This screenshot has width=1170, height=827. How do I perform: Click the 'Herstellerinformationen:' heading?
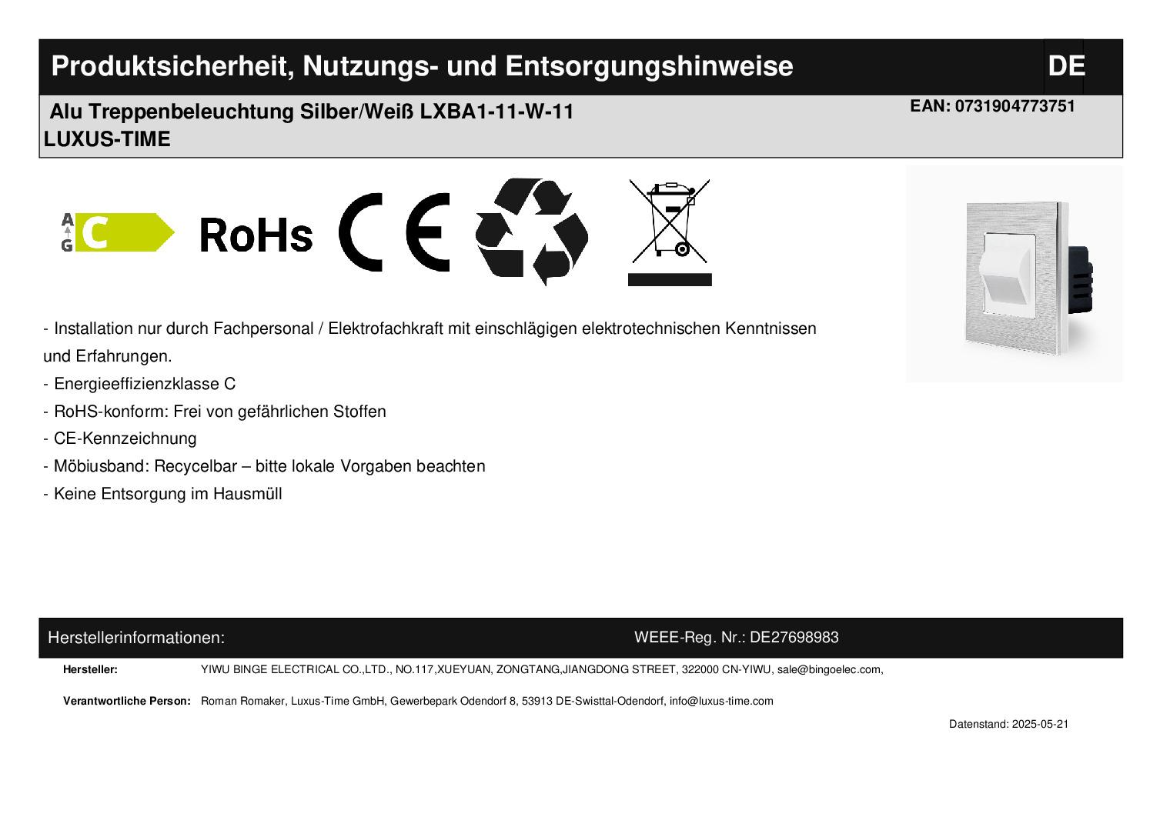[136, 638]
